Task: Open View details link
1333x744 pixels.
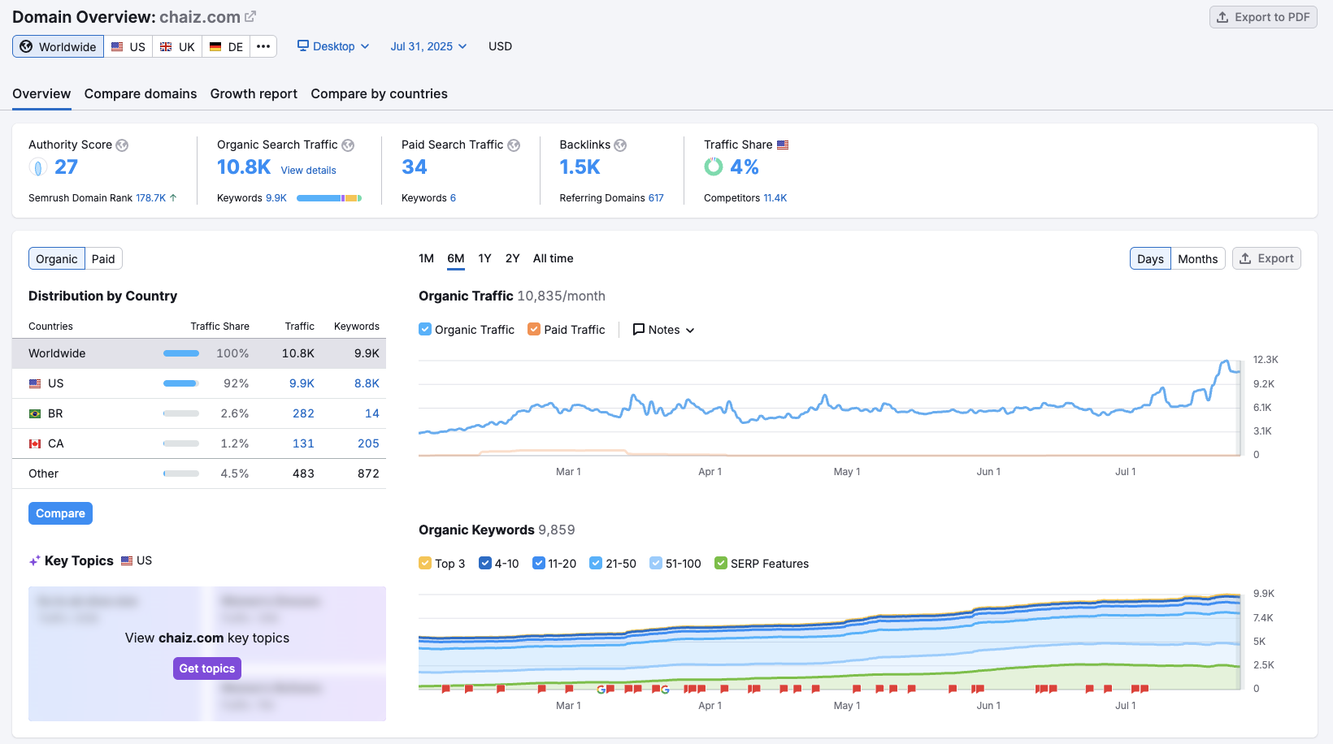Action: pyautogui.click(x=309, y=171)
